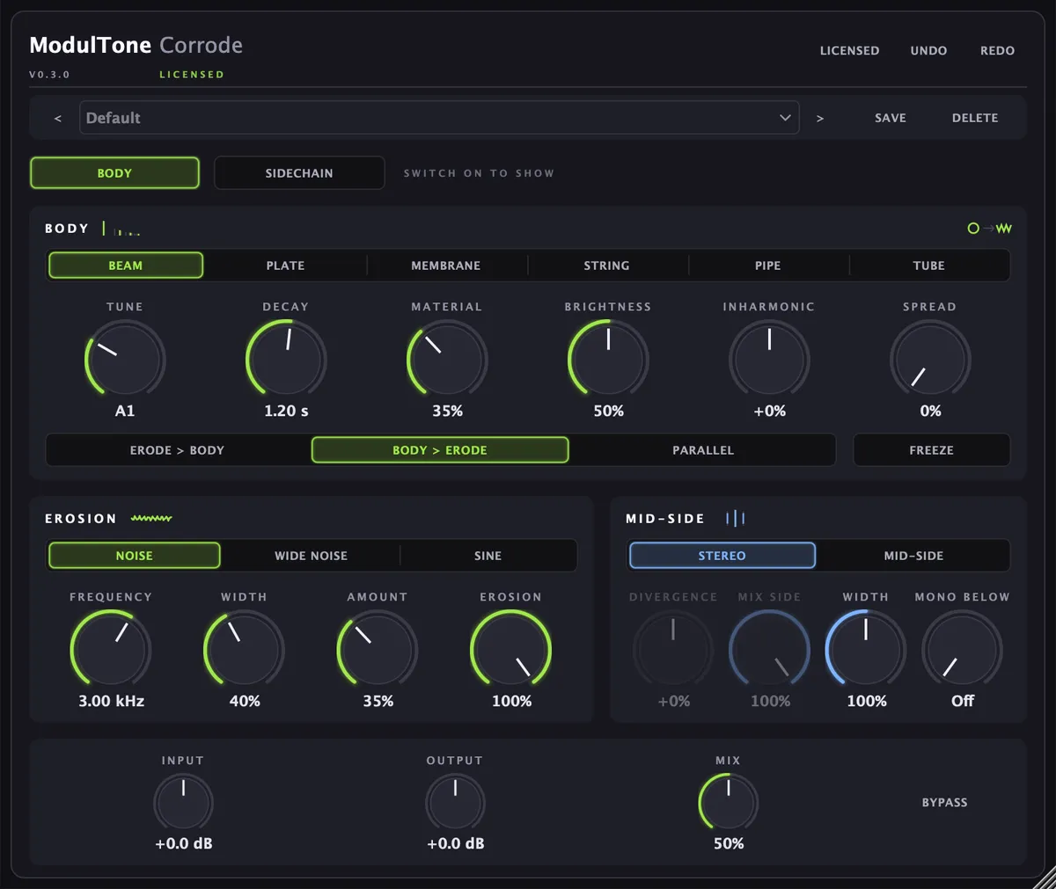
Task: Choose ERODE > BODY routing
Action: pyautogui.click(x=178, y=450)
